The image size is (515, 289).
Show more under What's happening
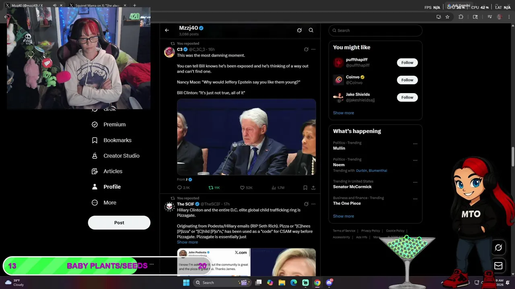pyautogui.click(x=344, y=216)
